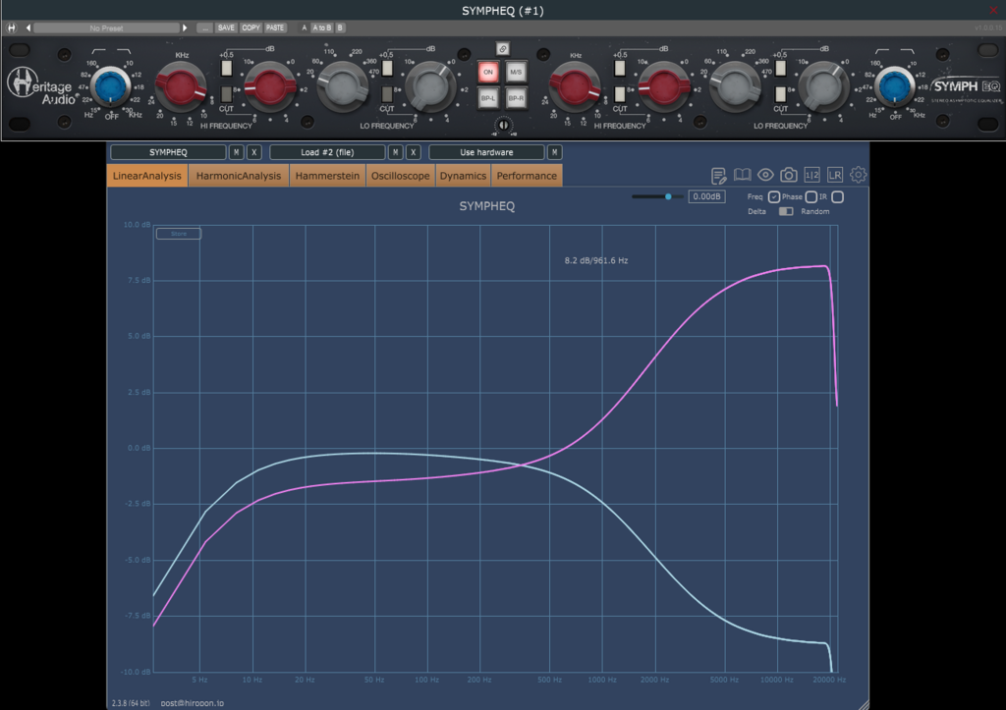Select the A state button
1006x710 pixels.
pyautogui.click(x=305, y=27)
